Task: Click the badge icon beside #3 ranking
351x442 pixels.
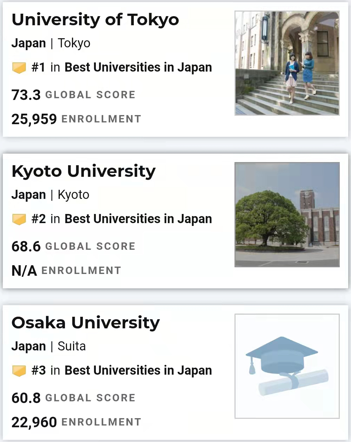Action: pos(19,371)
